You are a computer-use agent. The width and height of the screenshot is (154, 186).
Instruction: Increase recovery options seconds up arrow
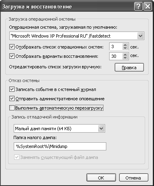click(125, 55)
